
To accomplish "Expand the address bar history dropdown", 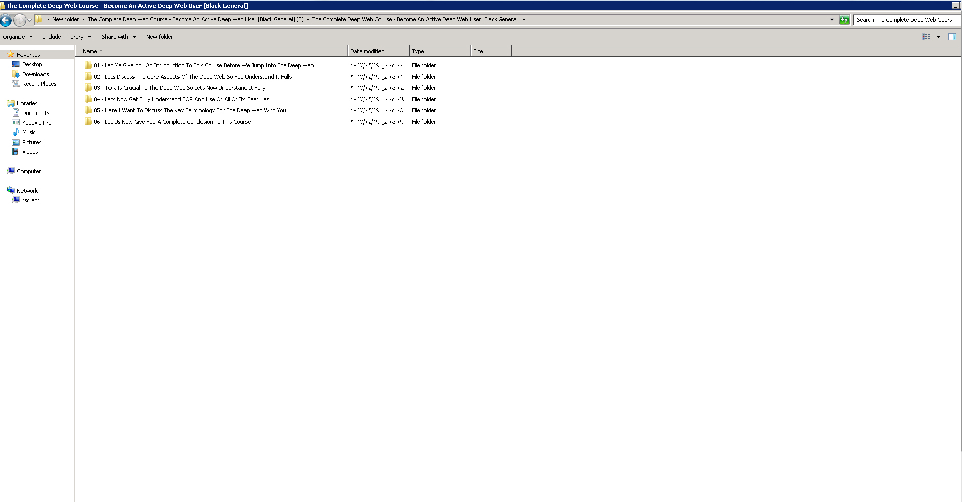I will pyautogui.click(x=832, y=20).
